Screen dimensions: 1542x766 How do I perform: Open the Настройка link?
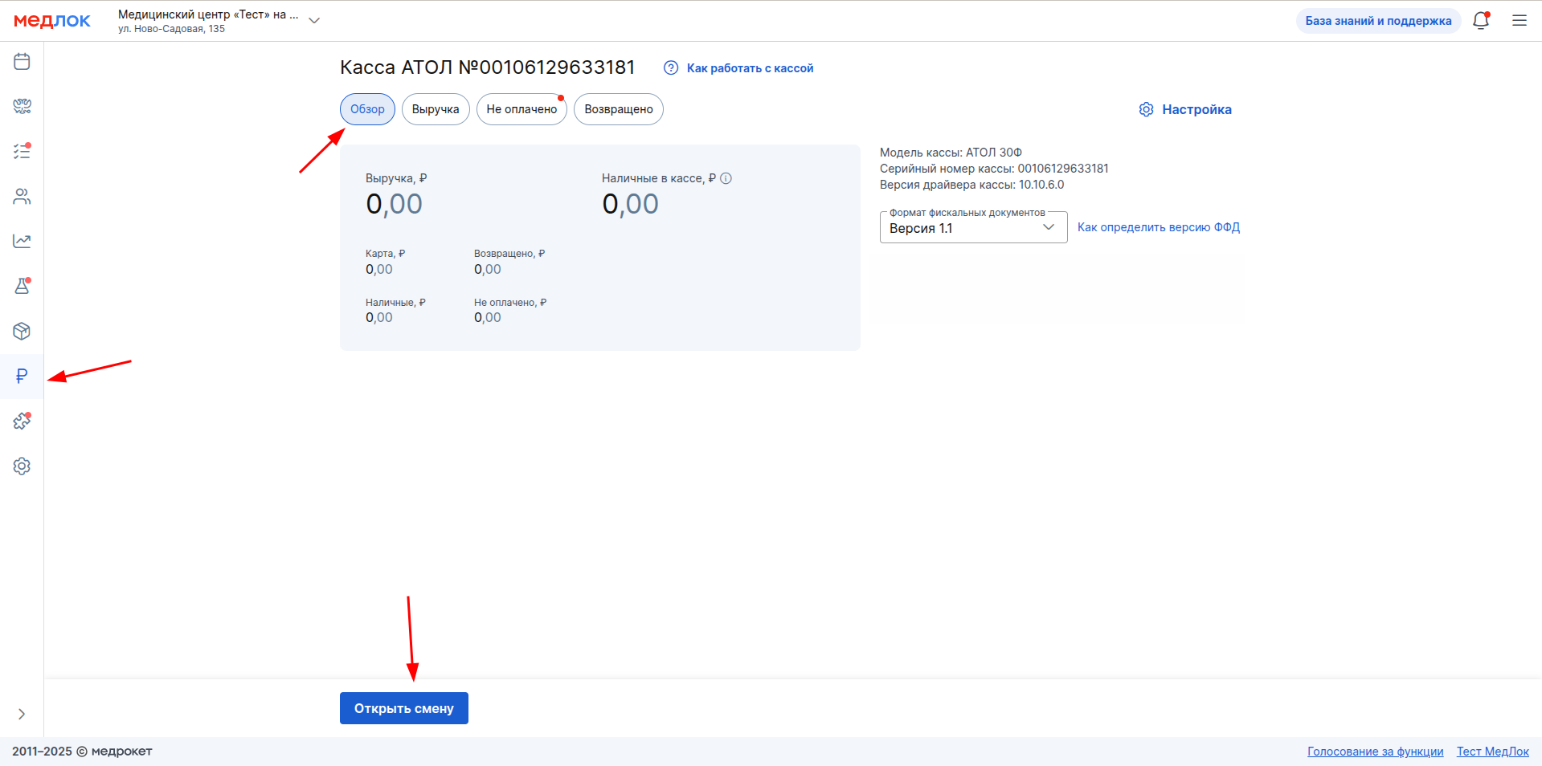1196,109
